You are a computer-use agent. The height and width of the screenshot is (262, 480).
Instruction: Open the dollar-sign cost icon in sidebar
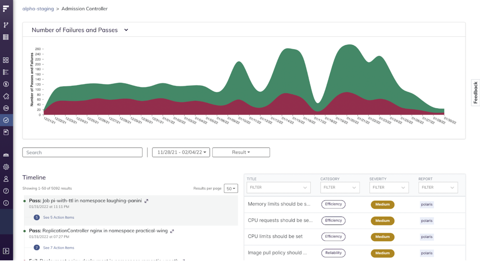click(6, 84)
